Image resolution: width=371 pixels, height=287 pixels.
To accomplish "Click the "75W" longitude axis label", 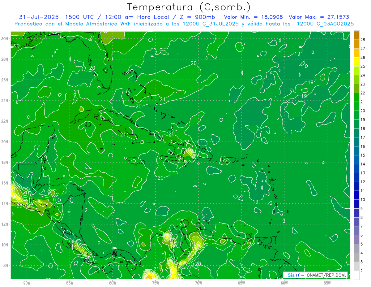I will (x=156, y=283).
